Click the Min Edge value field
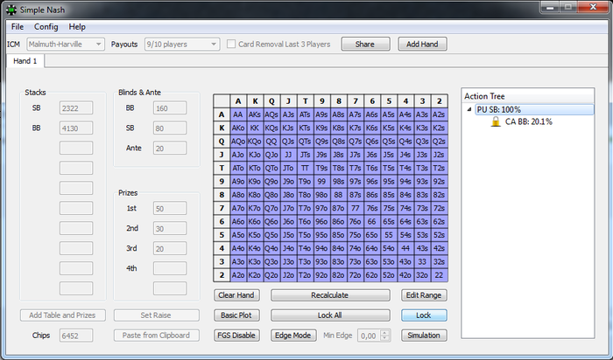613x360 pixels. (x=369, y=336)
